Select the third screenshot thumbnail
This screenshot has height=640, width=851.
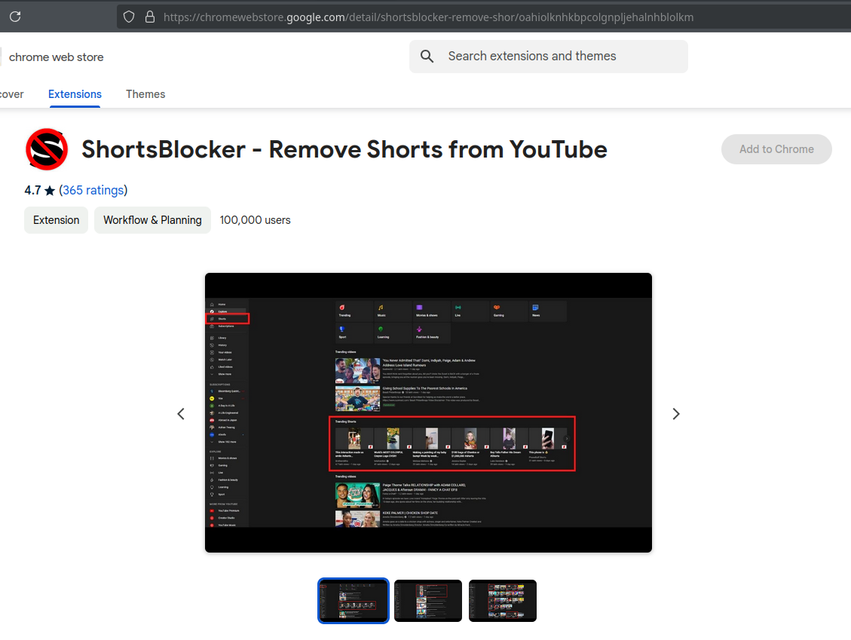coord(502,601)
